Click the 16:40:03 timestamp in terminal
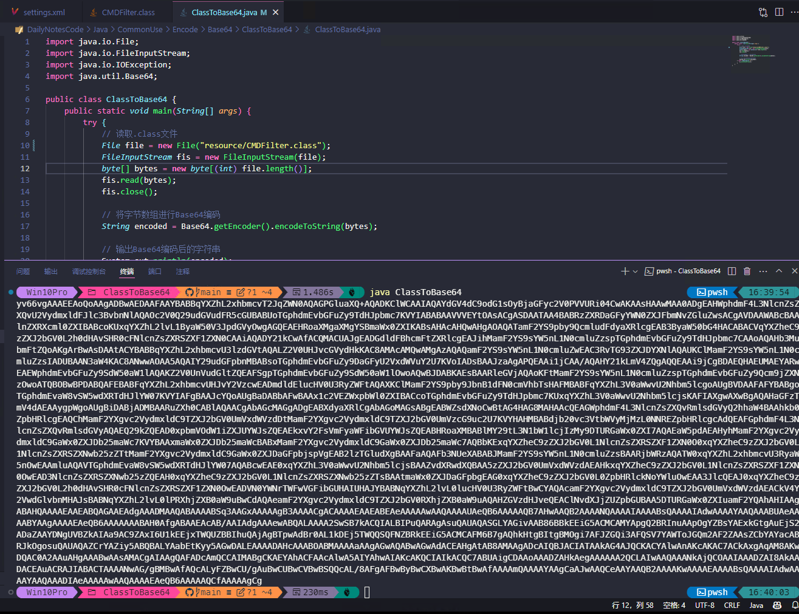Viewport: 799px width, 614px height. click(x=769, y=592)
